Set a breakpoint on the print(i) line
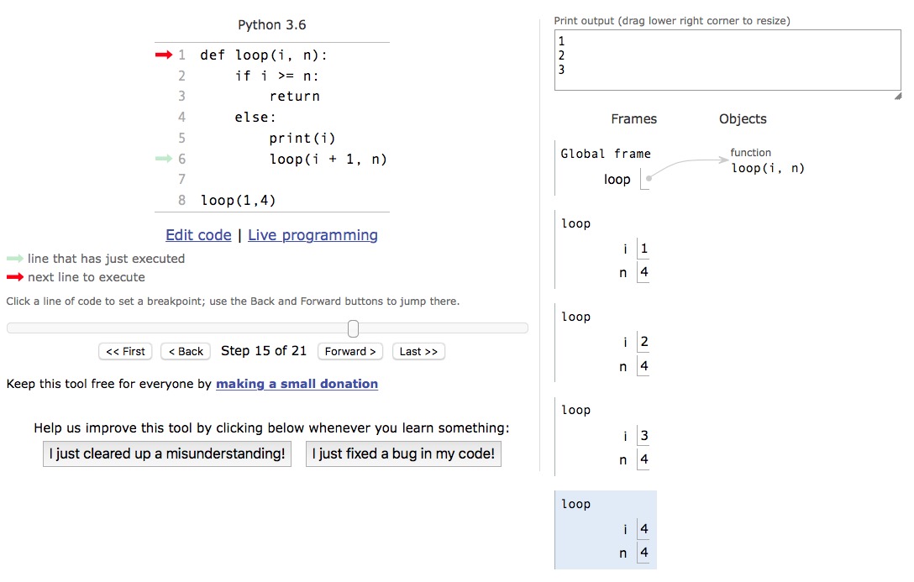The width and height of the screenshot is (914, 582). point(302,139)
